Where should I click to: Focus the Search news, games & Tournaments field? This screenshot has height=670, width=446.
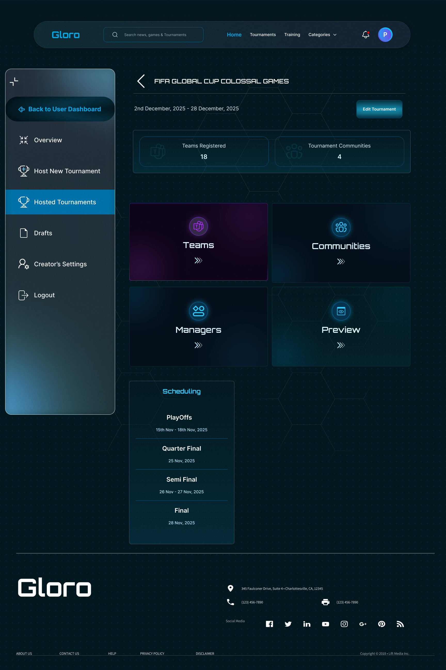[153, 35]
